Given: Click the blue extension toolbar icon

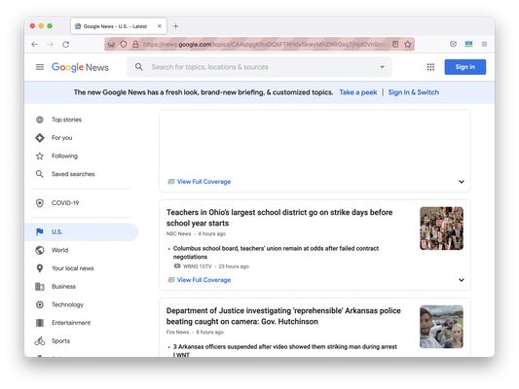Looking at the screenshot, I should [468, 44].
